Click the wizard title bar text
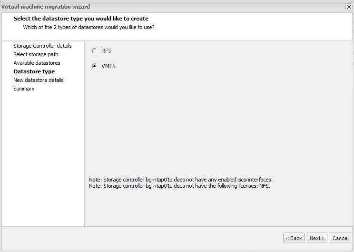Screen dimensions: 354x252 (x=46, y=7)
